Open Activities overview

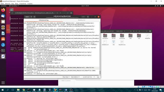(x=4, y=6)
